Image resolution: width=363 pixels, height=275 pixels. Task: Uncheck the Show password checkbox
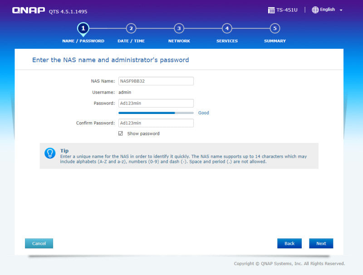121,133
